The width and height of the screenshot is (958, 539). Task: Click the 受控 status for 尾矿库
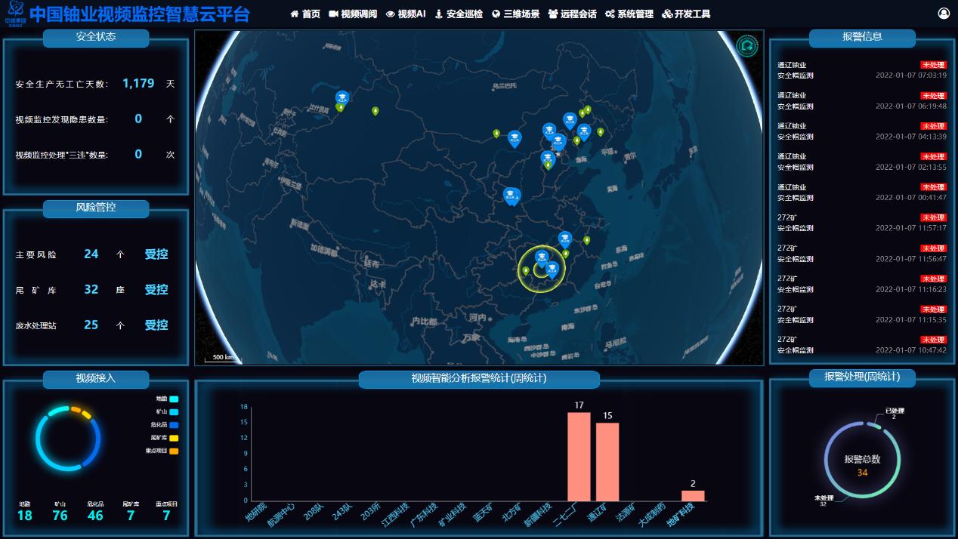pos(156,290)
